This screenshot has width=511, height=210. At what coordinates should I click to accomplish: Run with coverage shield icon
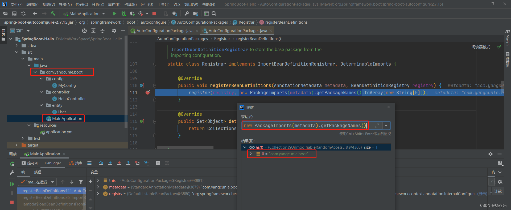pyautogui.click(x=132, y=14)
